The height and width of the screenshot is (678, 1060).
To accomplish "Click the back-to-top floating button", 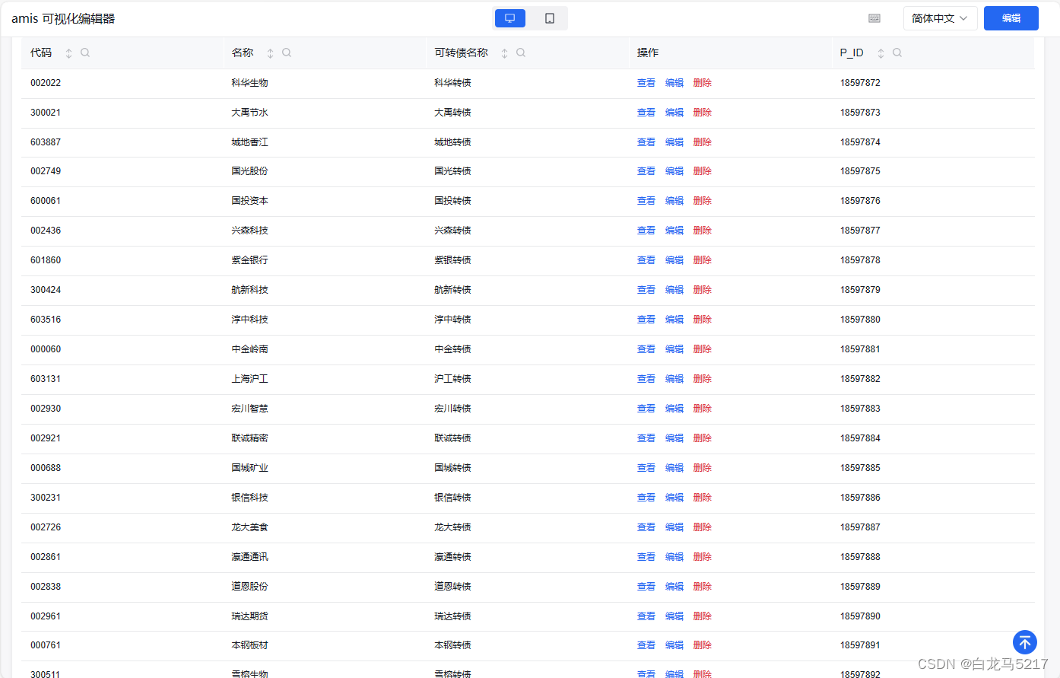I will [1024, 642].
